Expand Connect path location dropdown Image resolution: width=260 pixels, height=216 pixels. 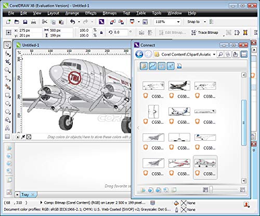214,55
